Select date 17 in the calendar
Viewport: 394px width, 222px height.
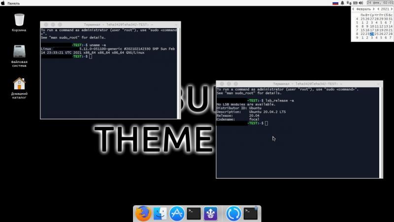click(x=372, y=30)
